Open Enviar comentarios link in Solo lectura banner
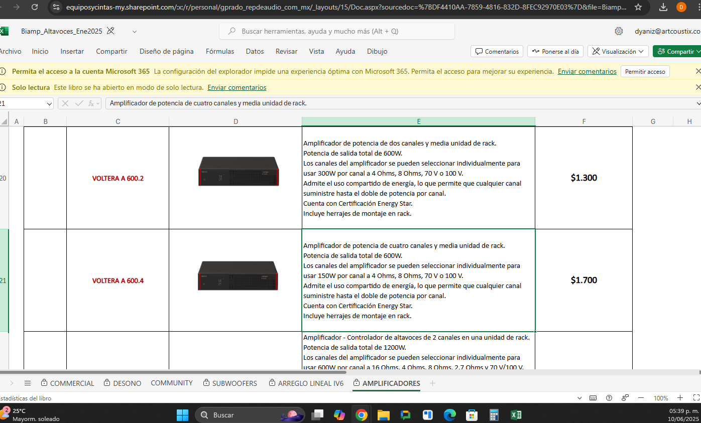The height and width of the screenshot is (423, 701). coord(237,87)
